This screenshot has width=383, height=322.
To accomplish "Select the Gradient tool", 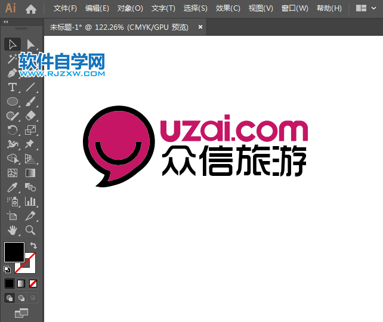I will coord(30,173).
